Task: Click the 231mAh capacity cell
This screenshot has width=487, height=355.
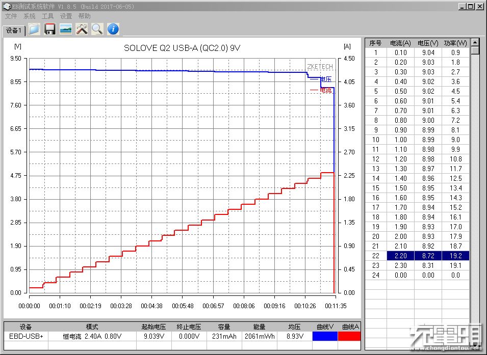Action: point(224,336)
